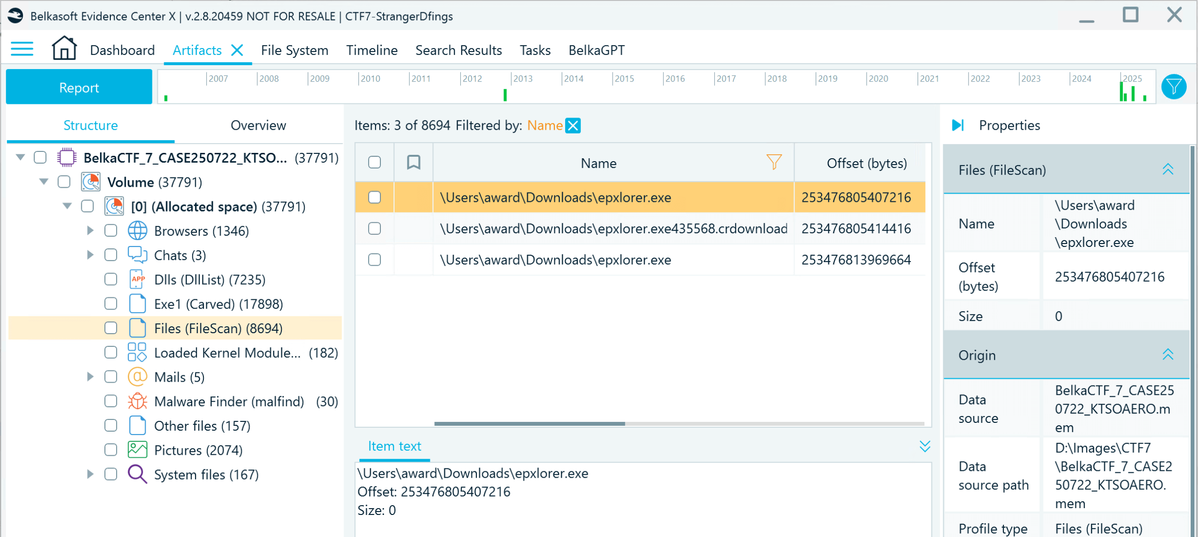Check the Allocated space checkbox
Viewport: 1198px width, 537px height.
pos(88,206)
